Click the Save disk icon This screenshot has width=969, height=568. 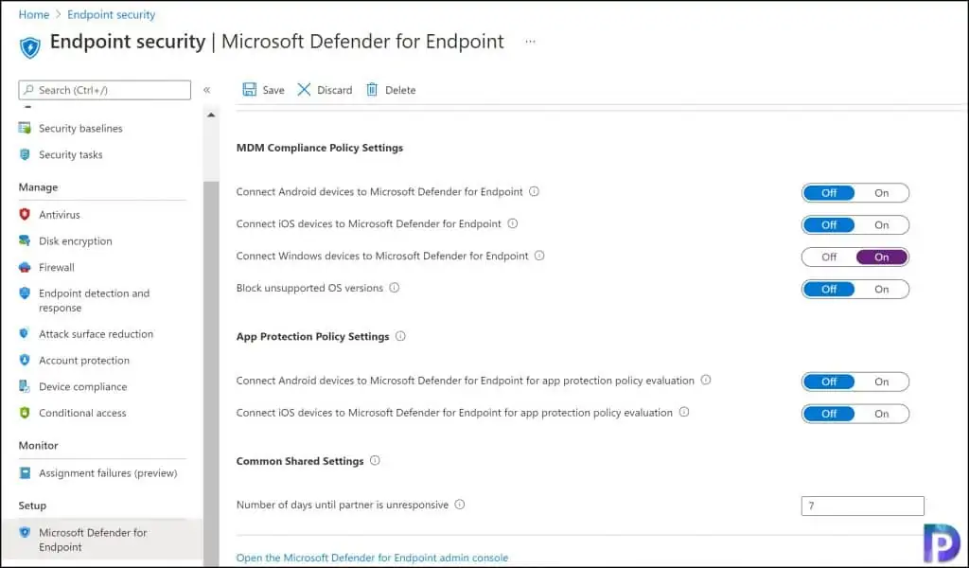[x=249, y=90]
